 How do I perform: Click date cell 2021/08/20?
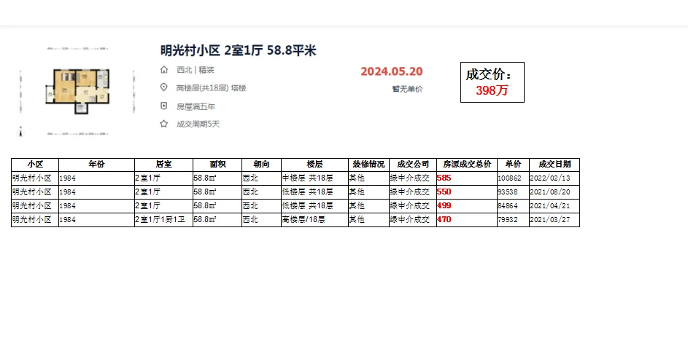554,192
